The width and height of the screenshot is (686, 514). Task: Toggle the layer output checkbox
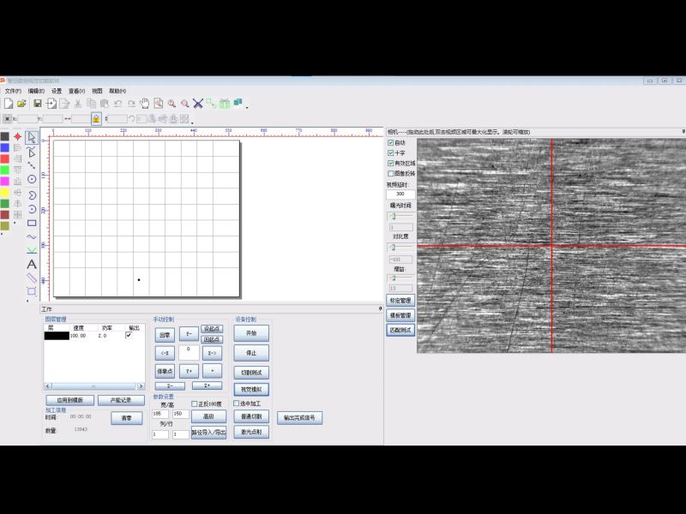pos(129,336)
